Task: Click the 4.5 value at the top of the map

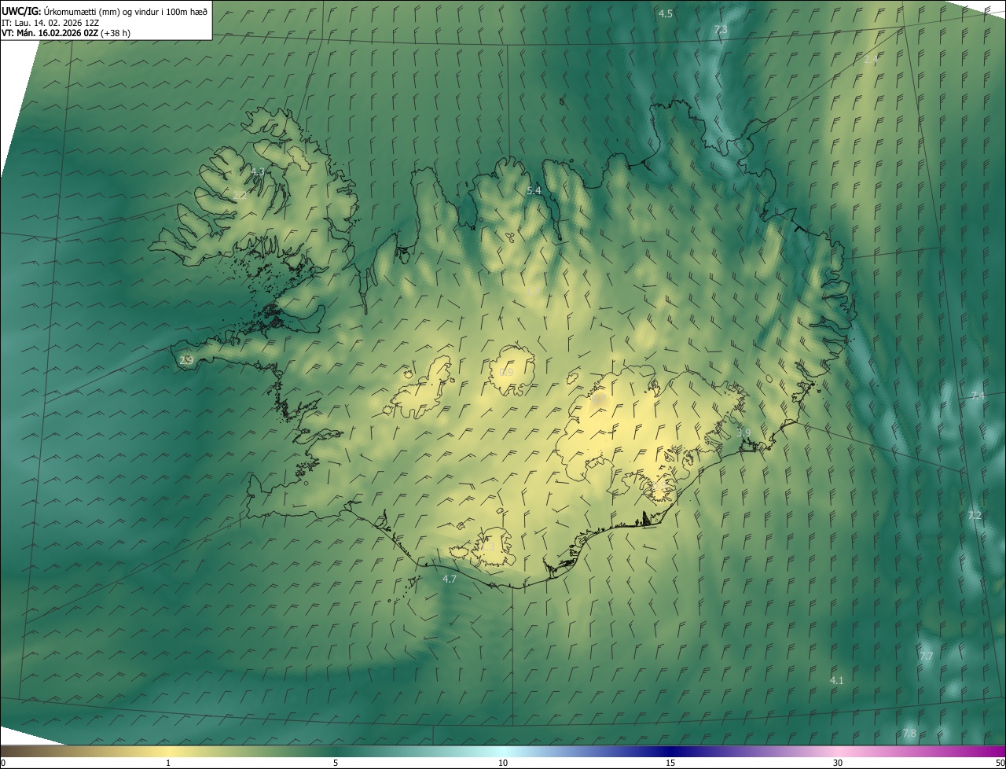Action: pos(665,14)
